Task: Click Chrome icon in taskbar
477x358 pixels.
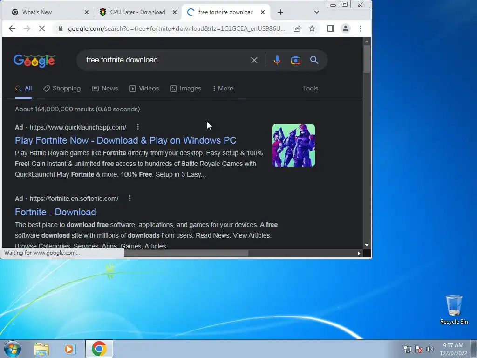Action: [x=99, y=349]
